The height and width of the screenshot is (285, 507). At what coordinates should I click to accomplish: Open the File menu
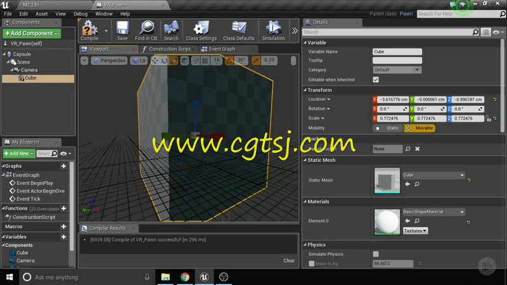click(x=8, y=14)
